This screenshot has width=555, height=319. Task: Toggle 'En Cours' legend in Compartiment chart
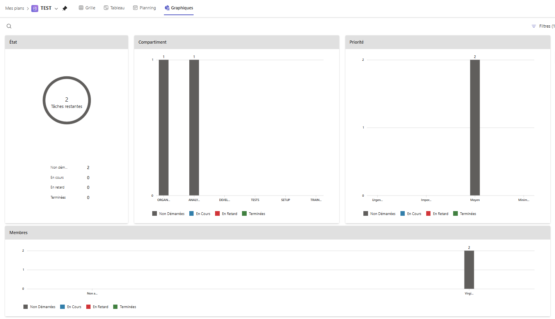200,213
